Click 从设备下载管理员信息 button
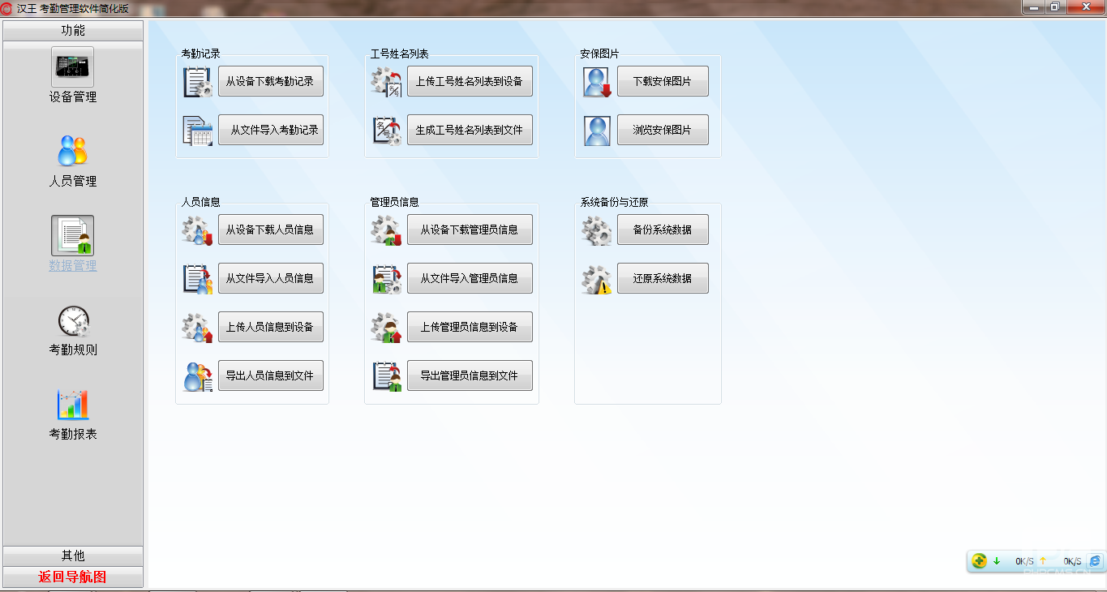Screen dimensions: 1107x592 [x=470, y=230]
